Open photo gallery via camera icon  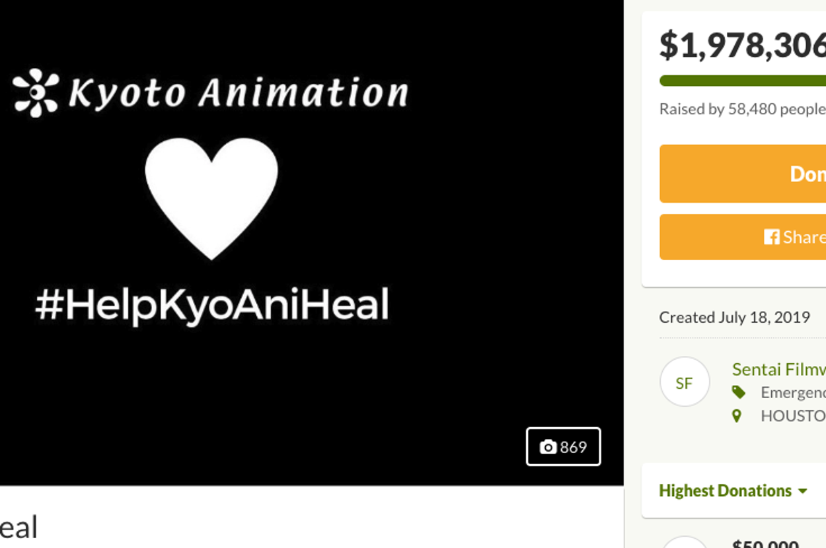pos(548,447)
